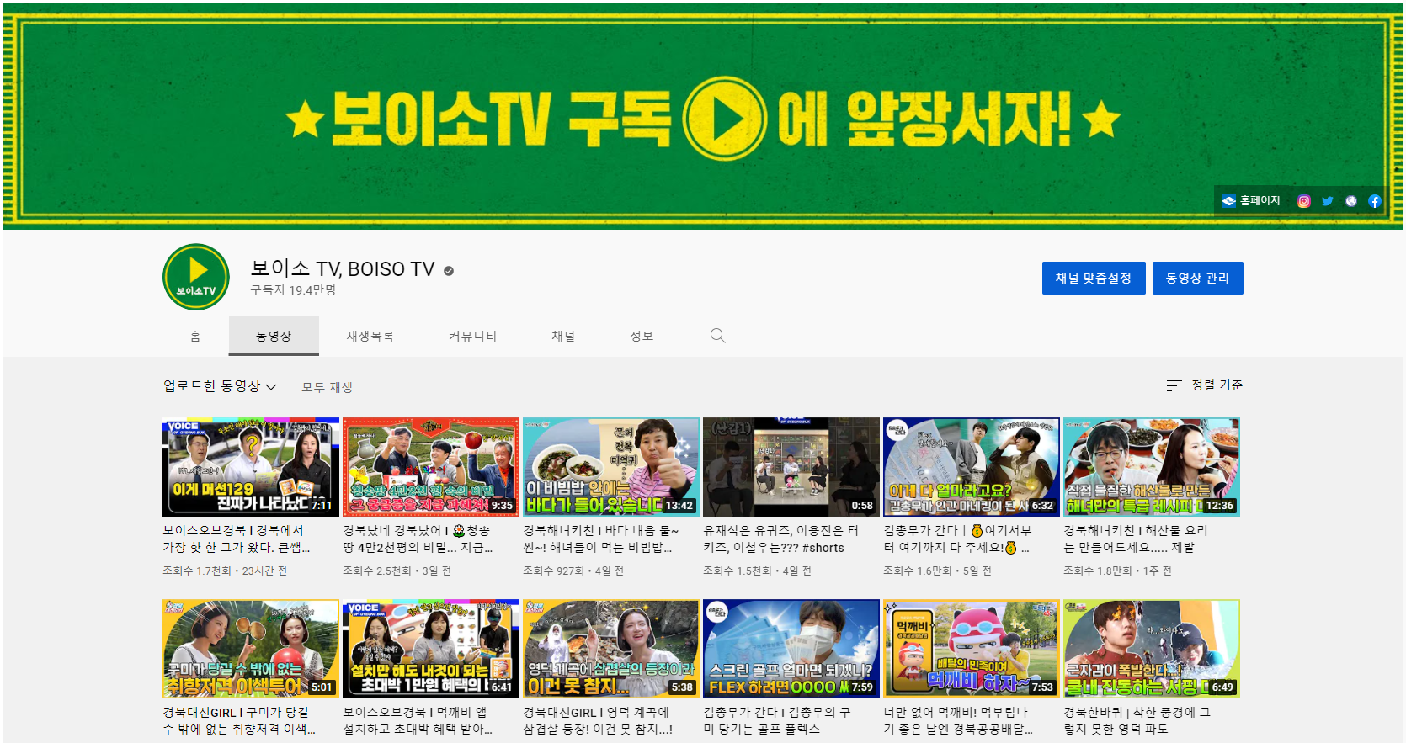
Task: Click title '유재석은 유퀴즈, 이용진은 터키즈'
Action: (781, 539)
